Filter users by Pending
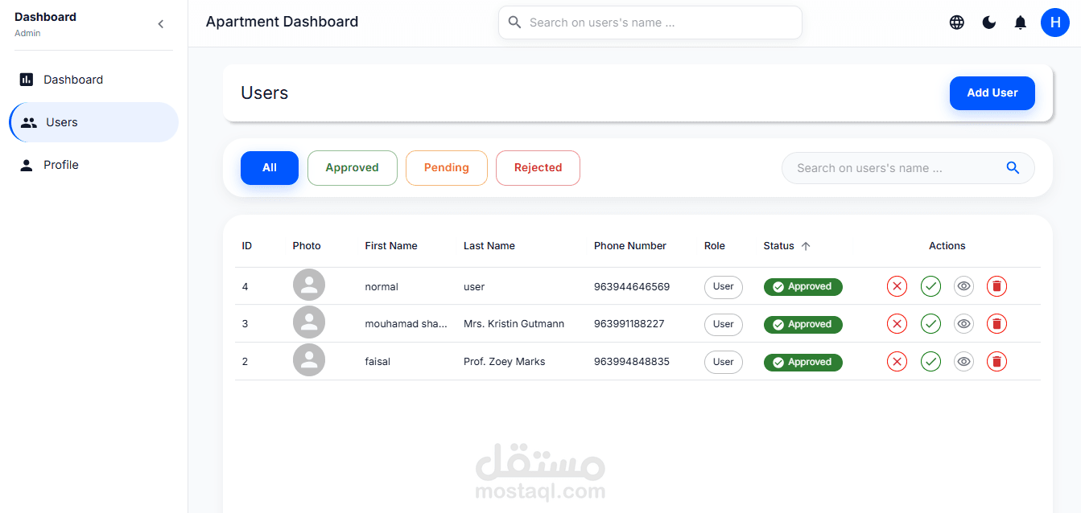This screenshot has height=513, width=1081. pos(447,168)
